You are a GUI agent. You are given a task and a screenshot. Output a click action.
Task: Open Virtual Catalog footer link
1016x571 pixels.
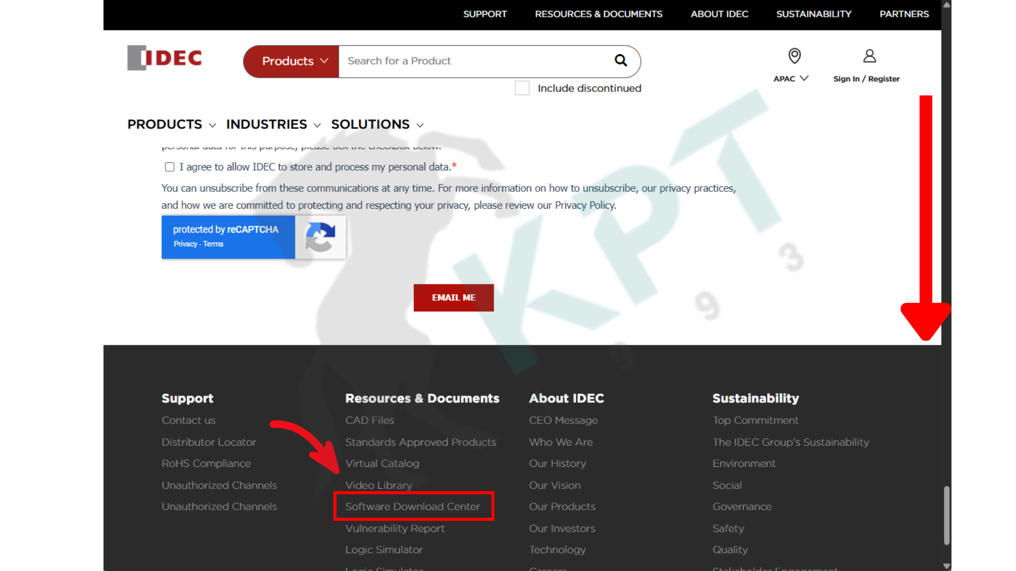[382, 464]
